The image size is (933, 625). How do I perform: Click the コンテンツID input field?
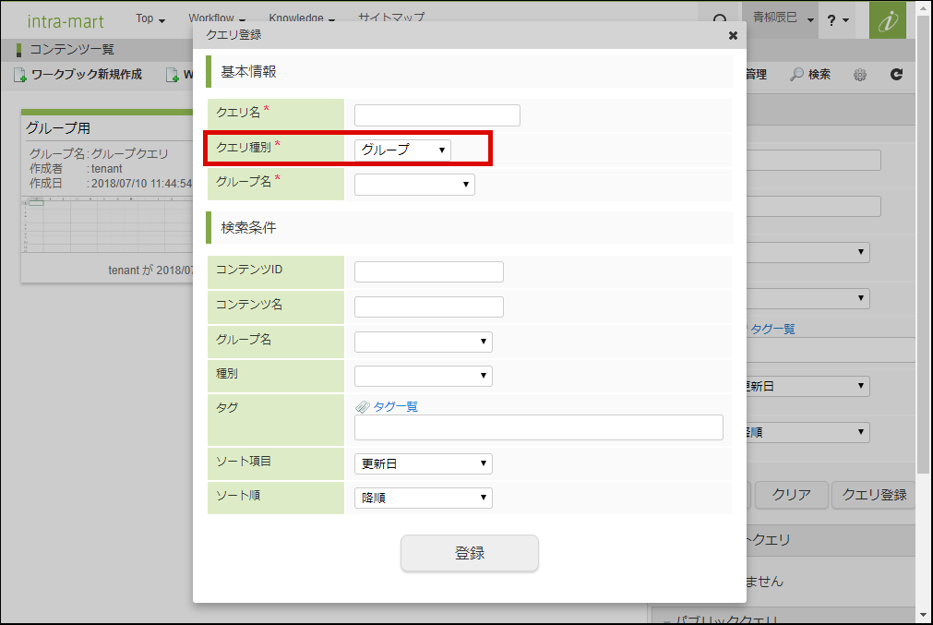pyautogui.click(x=428, y=271)
